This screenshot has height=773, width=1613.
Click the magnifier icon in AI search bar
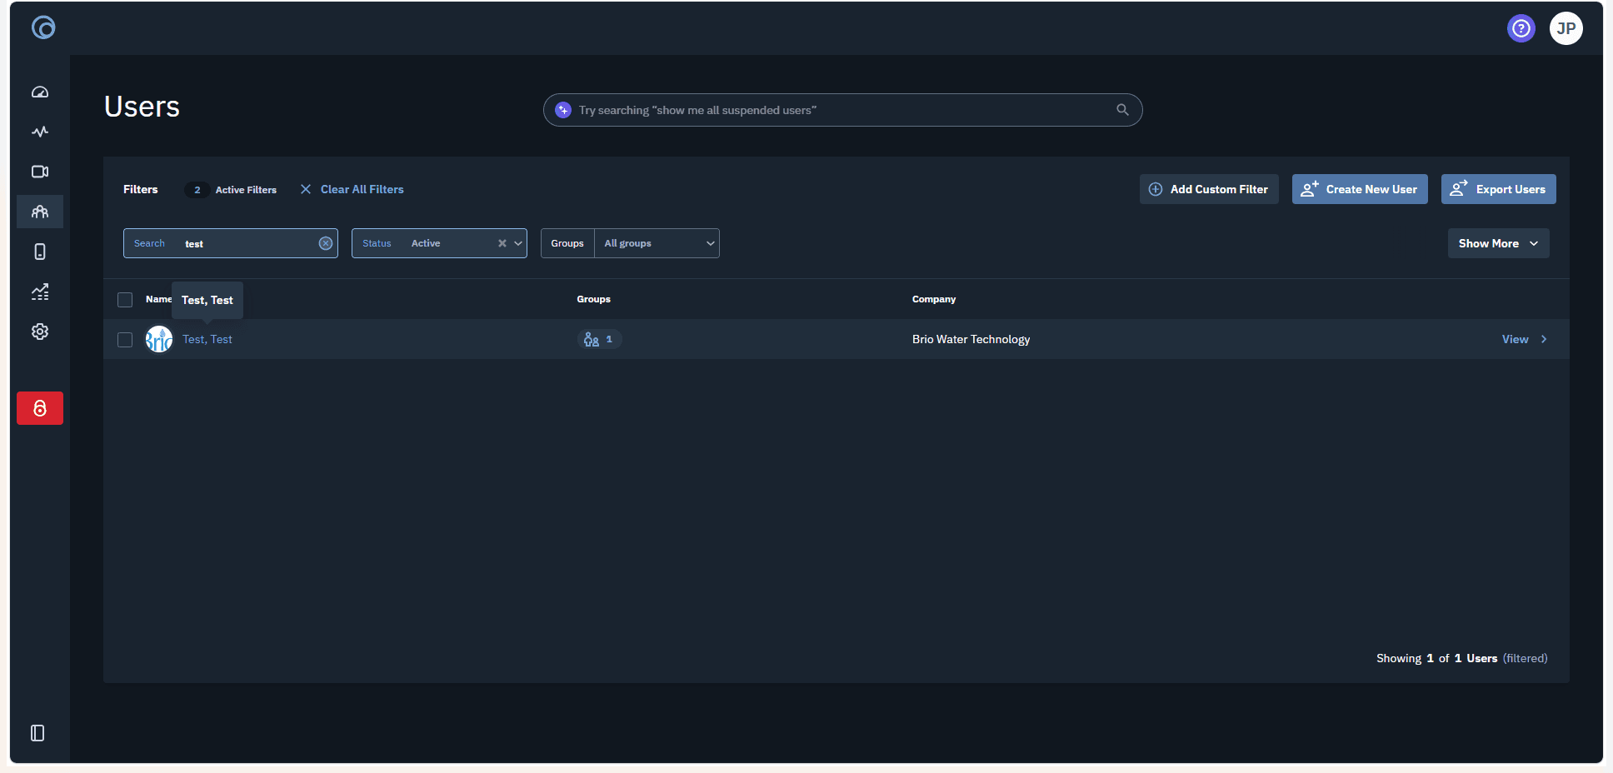tap(1122, 110)
